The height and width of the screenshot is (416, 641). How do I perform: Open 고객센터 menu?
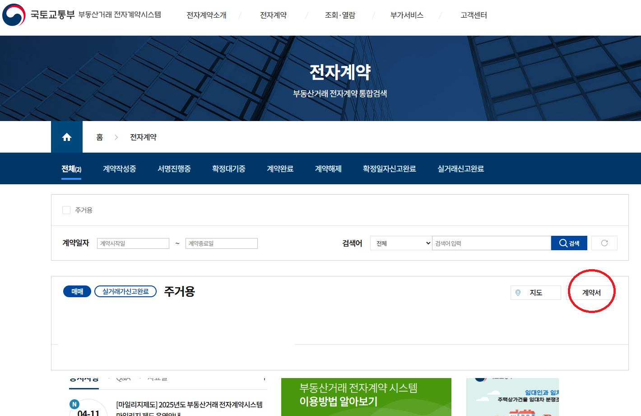point(474,15)
